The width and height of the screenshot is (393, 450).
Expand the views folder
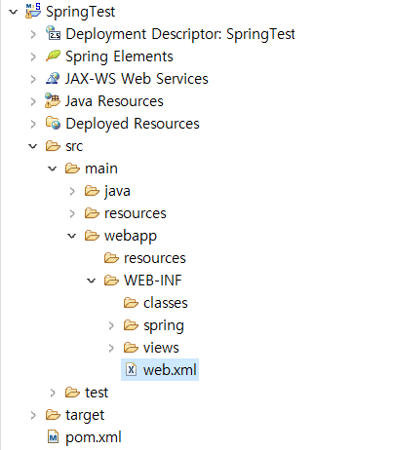coord(111,348)
